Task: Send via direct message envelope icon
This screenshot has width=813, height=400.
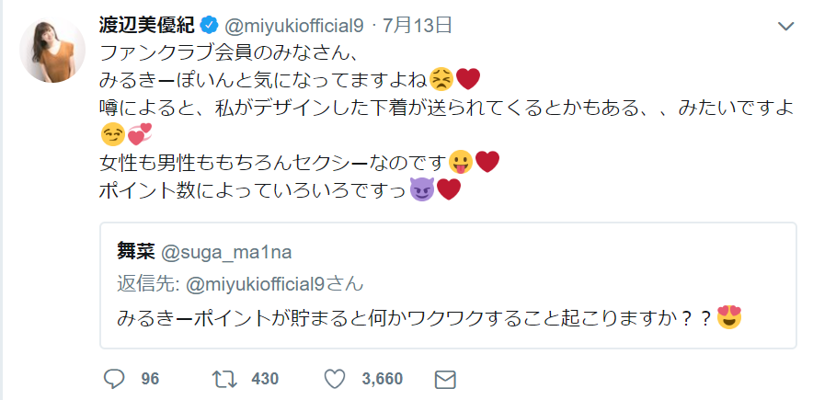Action: (x=444, y=378)
